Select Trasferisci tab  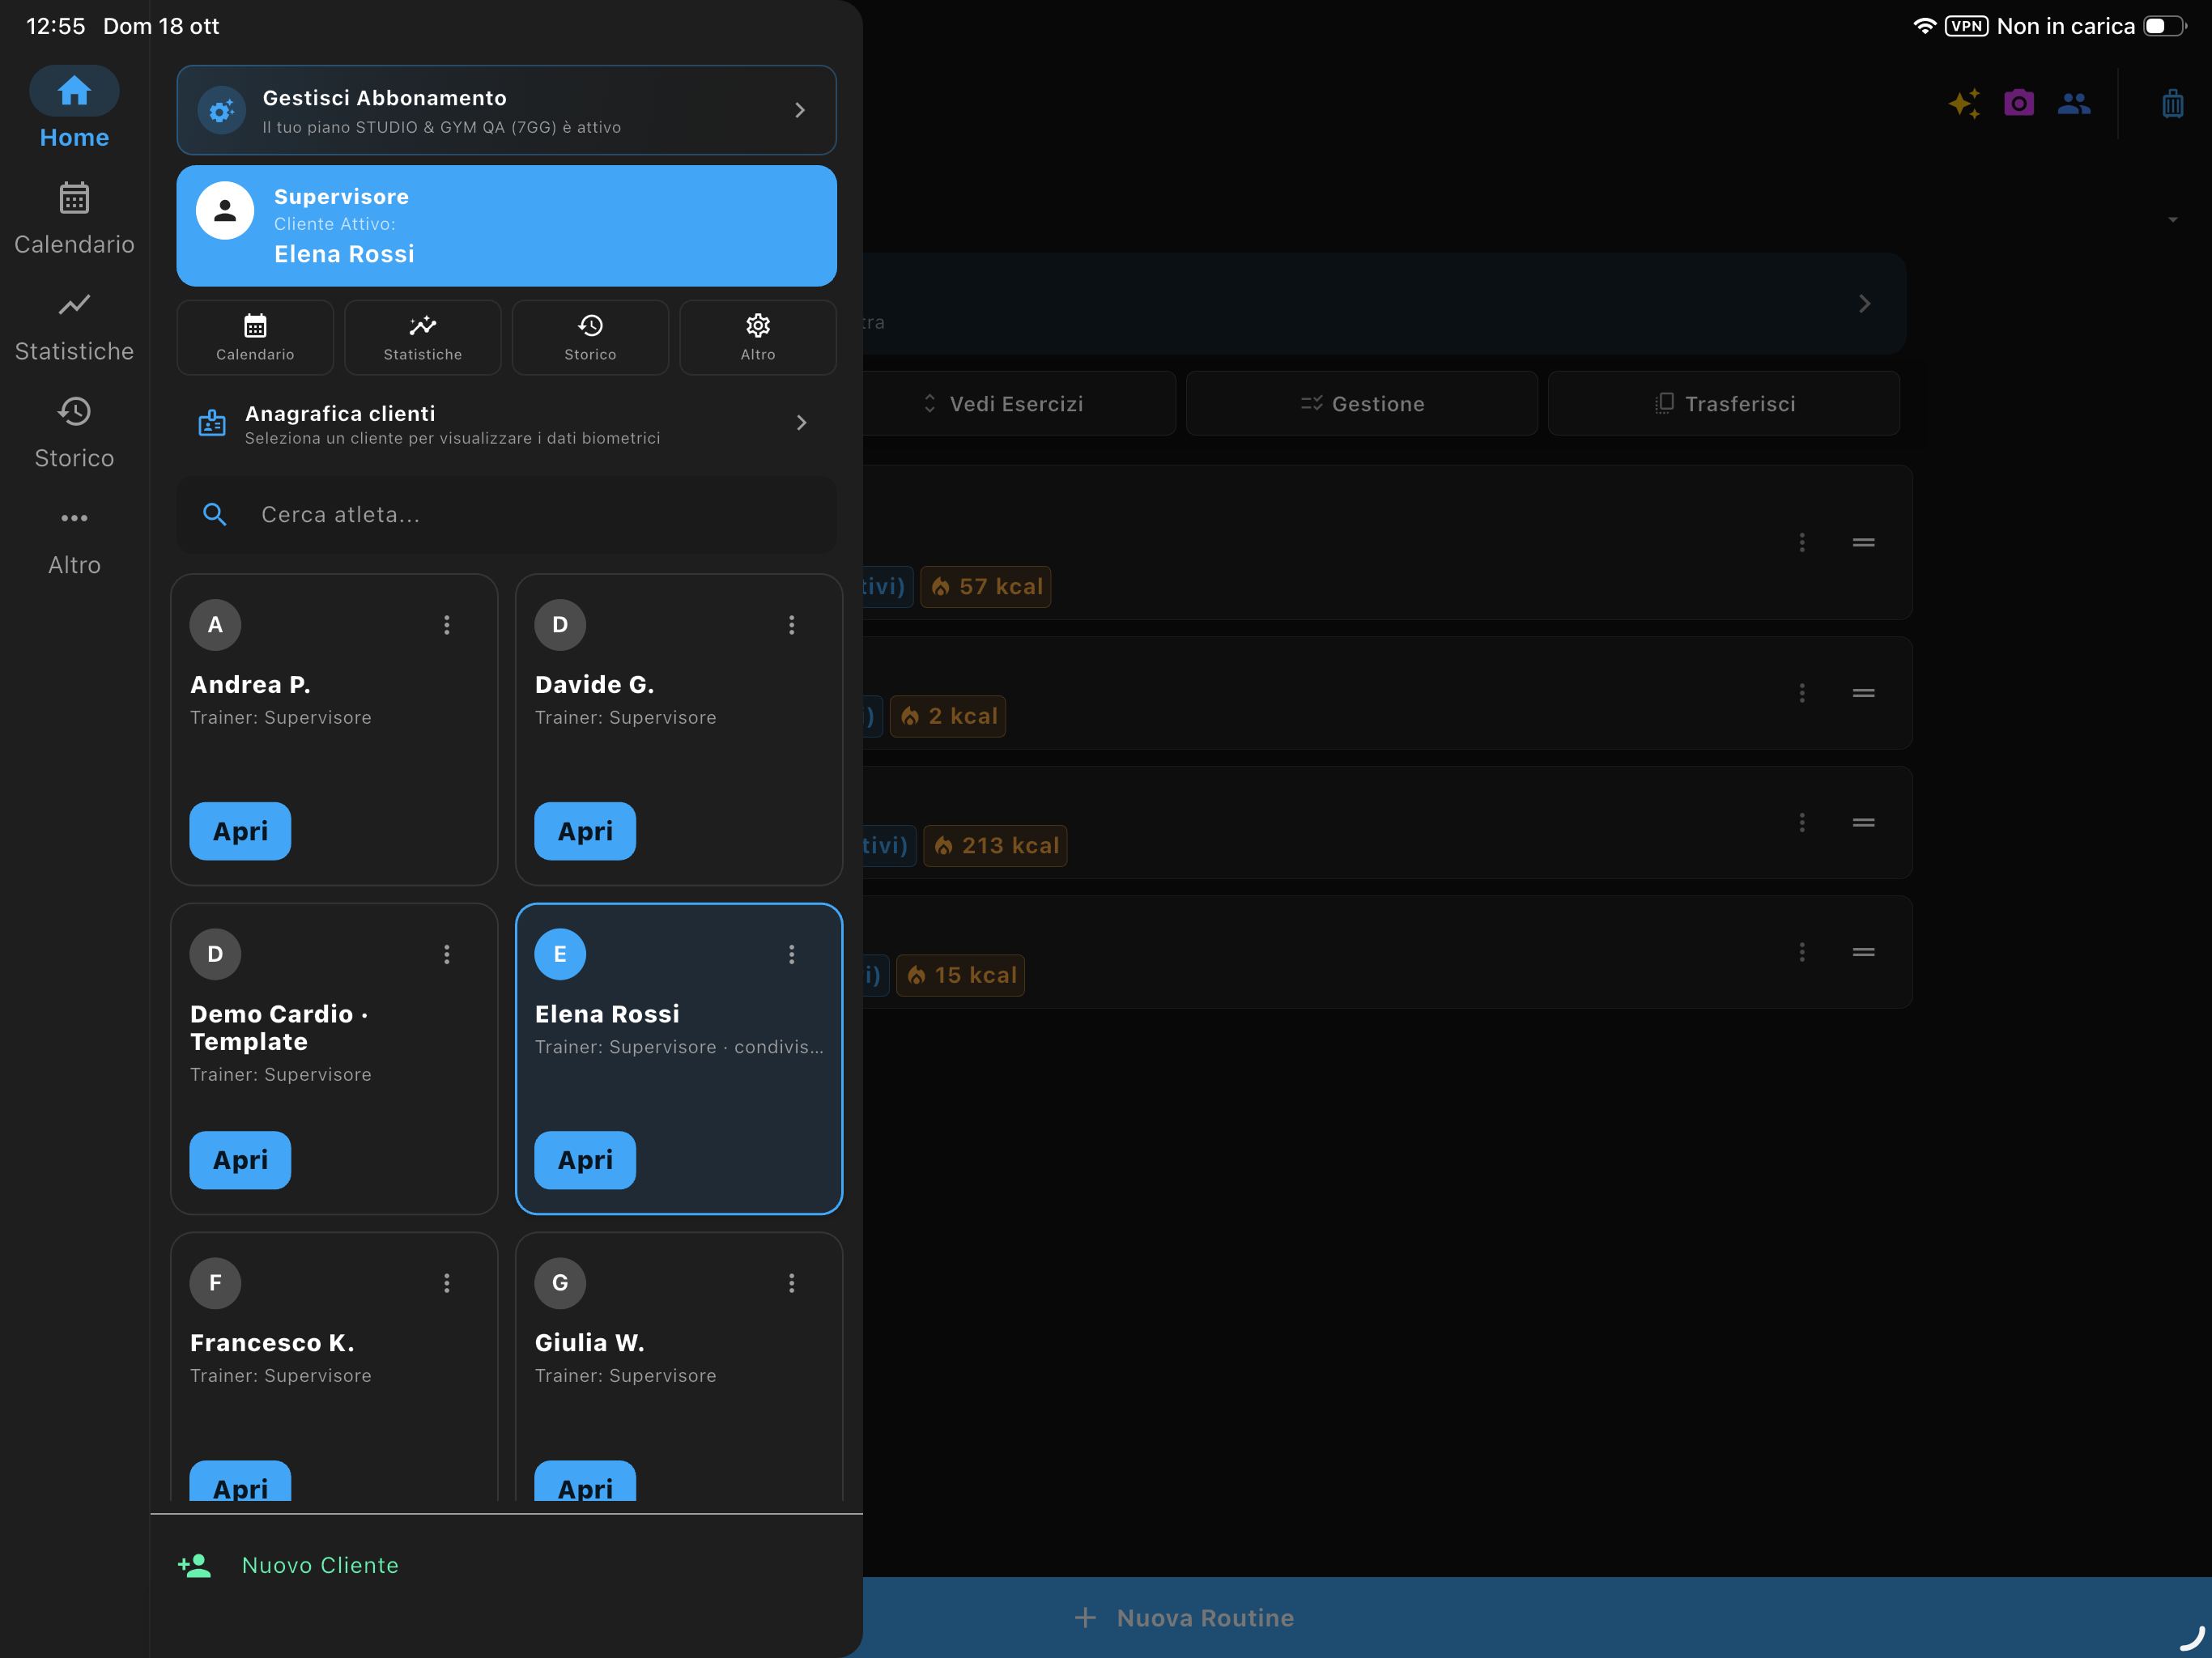coord(1724,404)
